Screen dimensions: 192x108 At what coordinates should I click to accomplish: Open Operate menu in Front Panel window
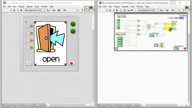pos(29,7)
